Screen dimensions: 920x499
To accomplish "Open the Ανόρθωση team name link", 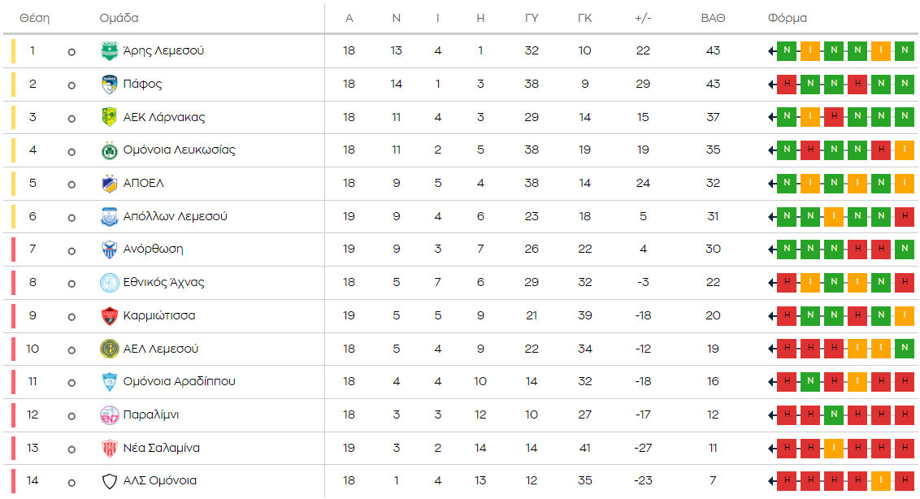I will (x=153, y=249).
